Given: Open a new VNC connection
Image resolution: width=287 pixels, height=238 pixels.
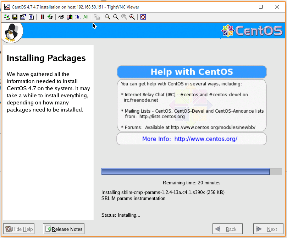Looking at the screenshot, I should click(7, 17).
